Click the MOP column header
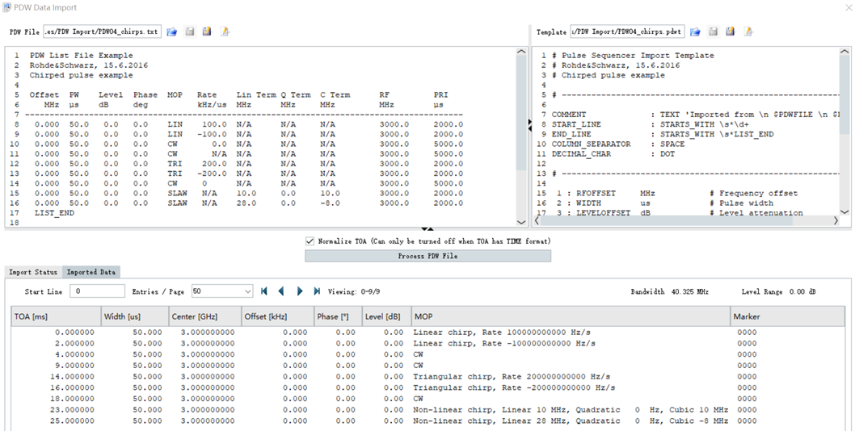Image resolution: width=855 pixels, height=431 pixels. (x=571, y=316)
